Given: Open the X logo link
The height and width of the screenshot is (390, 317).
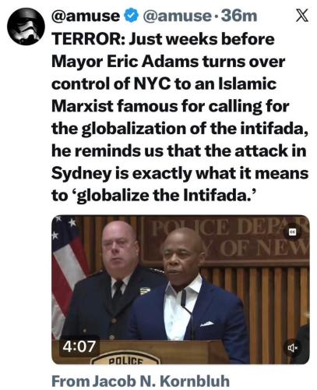Looking at the screenshot, I should pos(302,16).
